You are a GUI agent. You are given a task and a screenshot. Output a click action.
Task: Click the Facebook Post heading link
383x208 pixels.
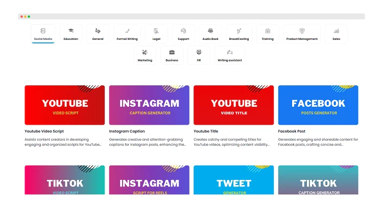click(292, 131)
